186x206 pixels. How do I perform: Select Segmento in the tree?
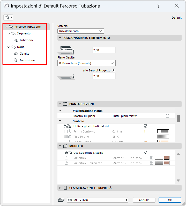point(24,33)
